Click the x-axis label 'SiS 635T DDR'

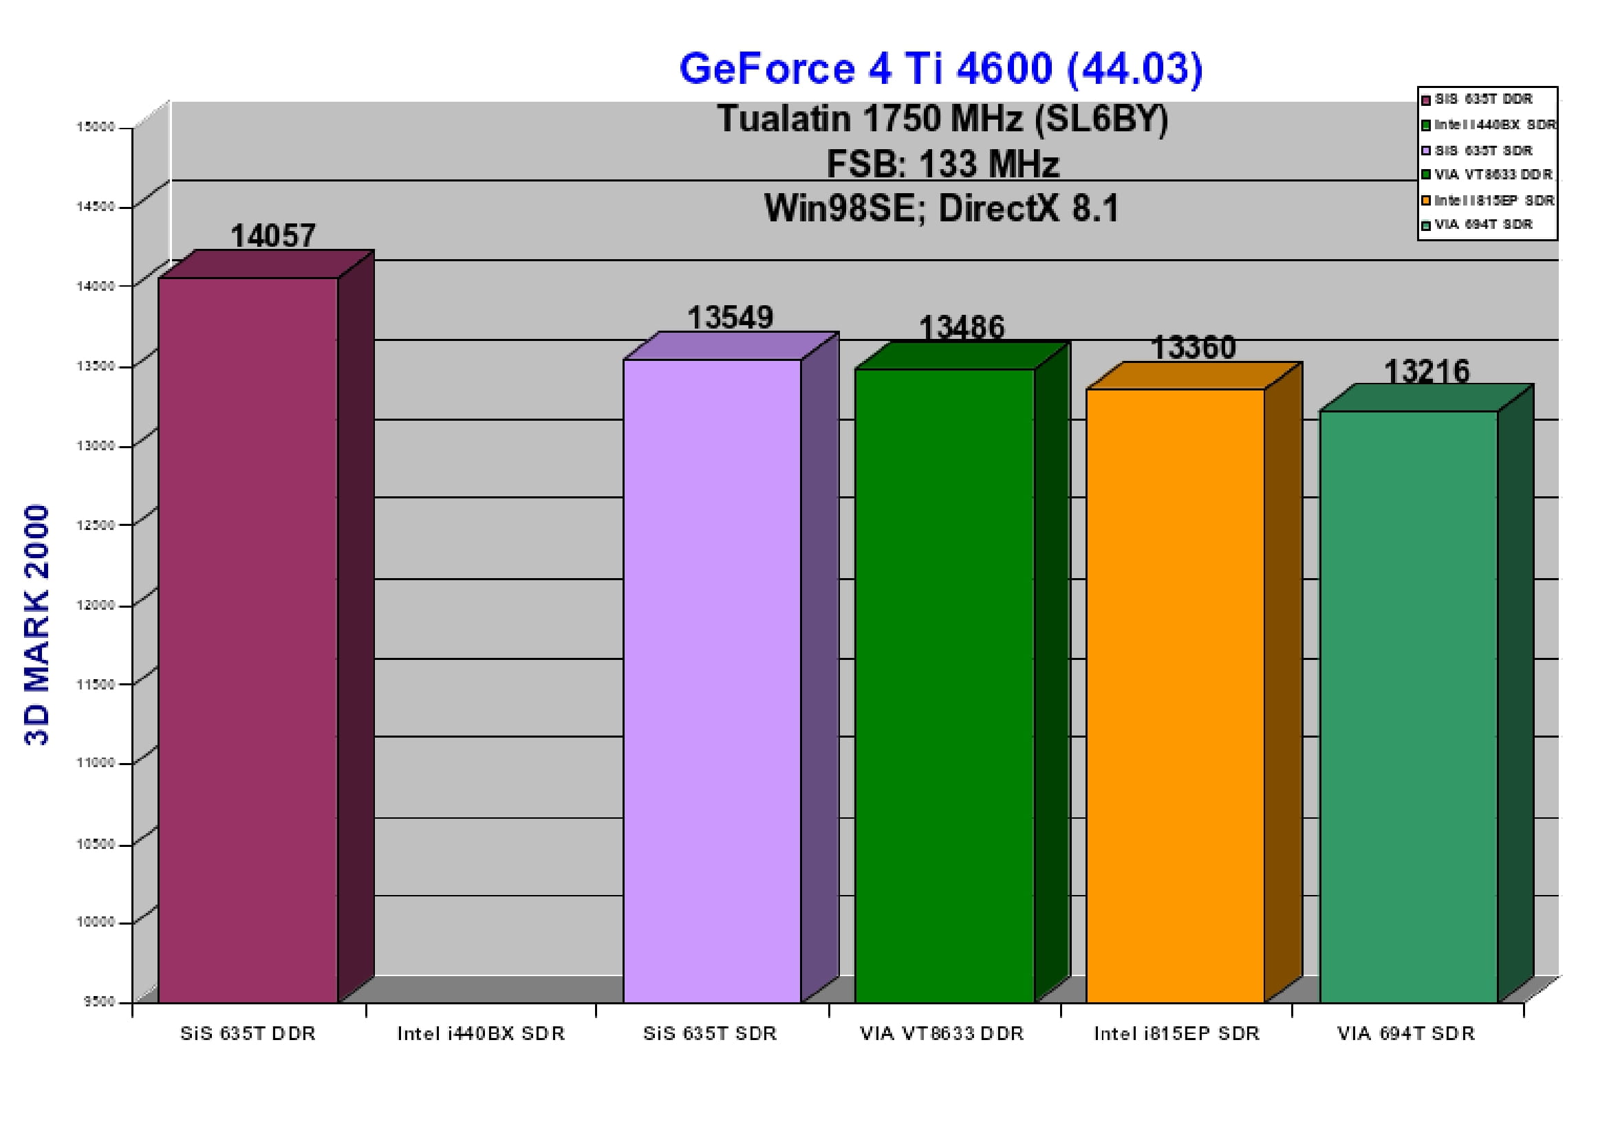click(248, 1034)
